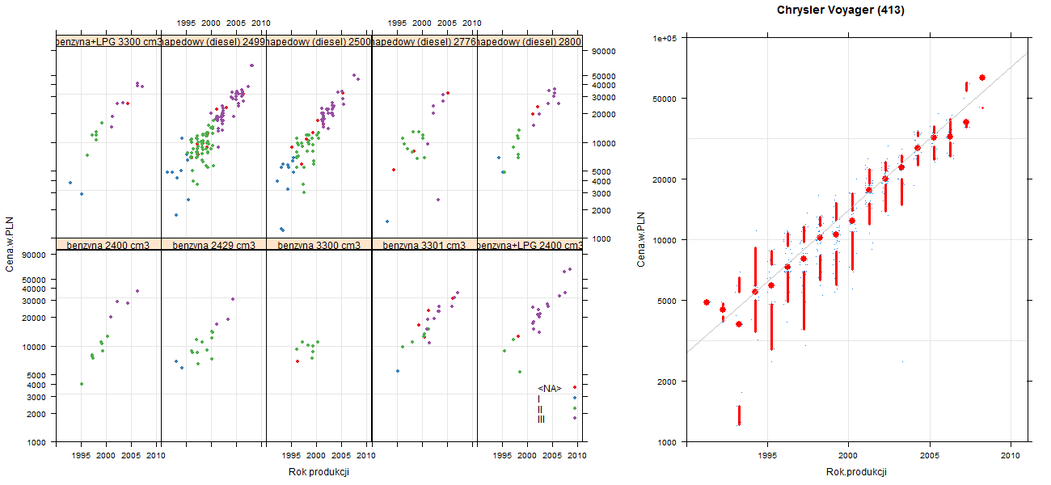1051x485 pixels.
Task: Pick the green legend dot beside II
Action: click(574, 408)
